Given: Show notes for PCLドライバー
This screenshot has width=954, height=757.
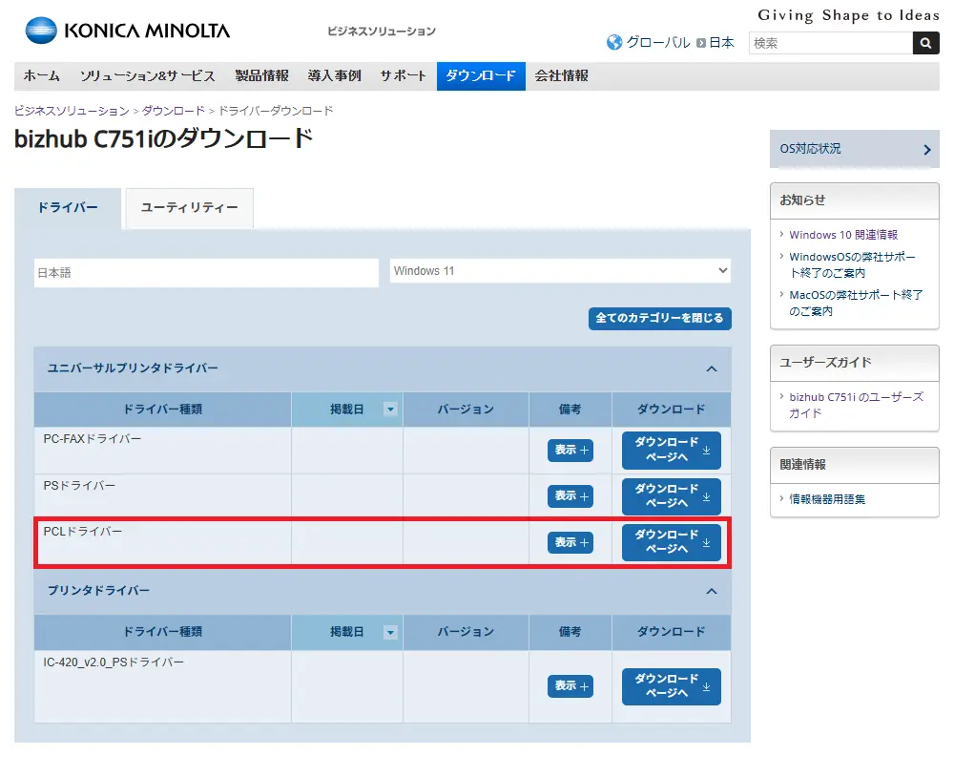Looking at the screenshot, I should (570, 542).
